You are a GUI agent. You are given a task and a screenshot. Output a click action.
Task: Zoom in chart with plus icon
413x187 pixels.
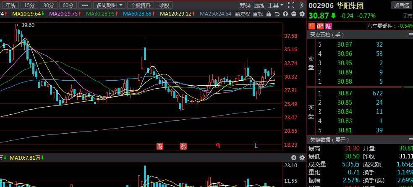click(285, 14)
